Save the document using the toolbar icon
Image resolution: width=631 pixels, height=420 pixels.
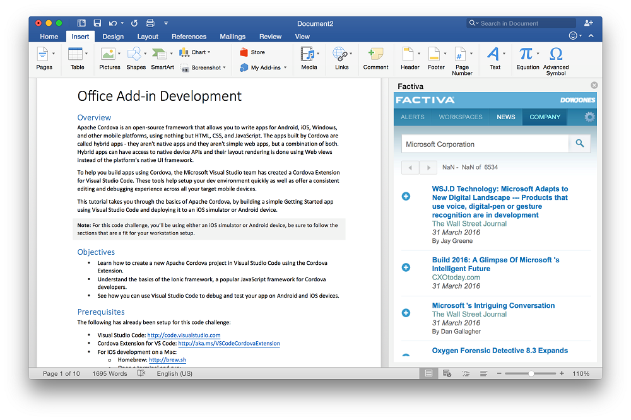(x=97, y=23)
